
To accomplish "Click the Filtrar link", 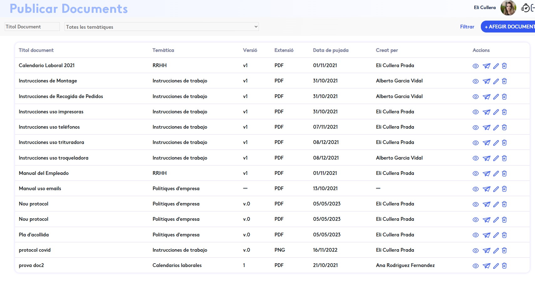I will (x=467, y=27).
